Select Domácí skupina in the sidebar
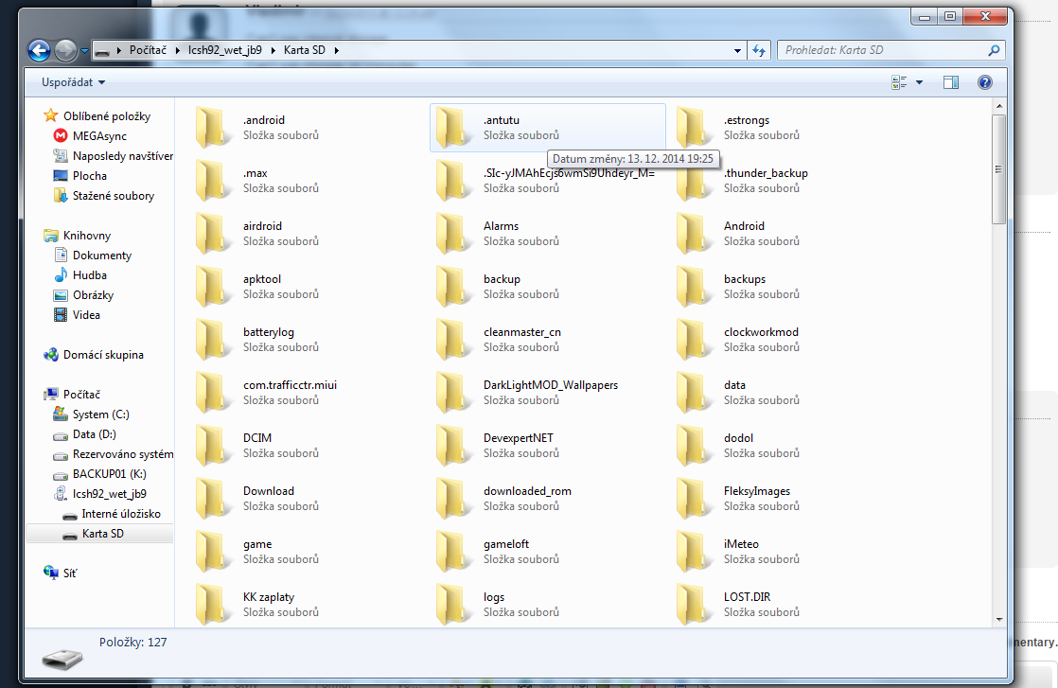This screenshot has height=688, width=1058. pyautogui.click(x=102, y=355)
